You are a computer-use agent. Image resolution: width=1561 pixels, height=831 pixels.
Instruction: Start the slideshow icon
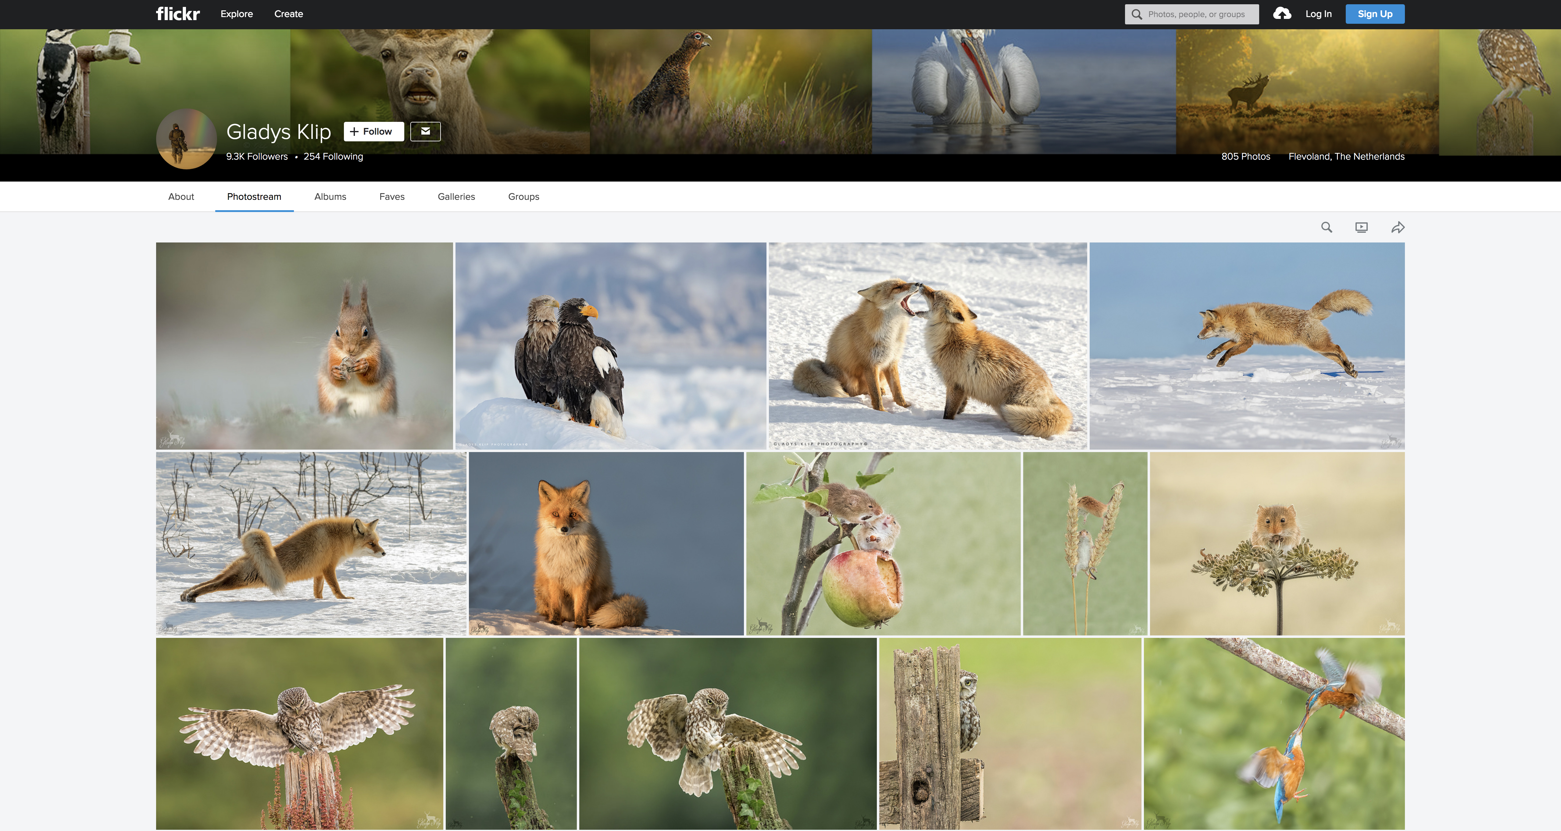[1361, 228]
